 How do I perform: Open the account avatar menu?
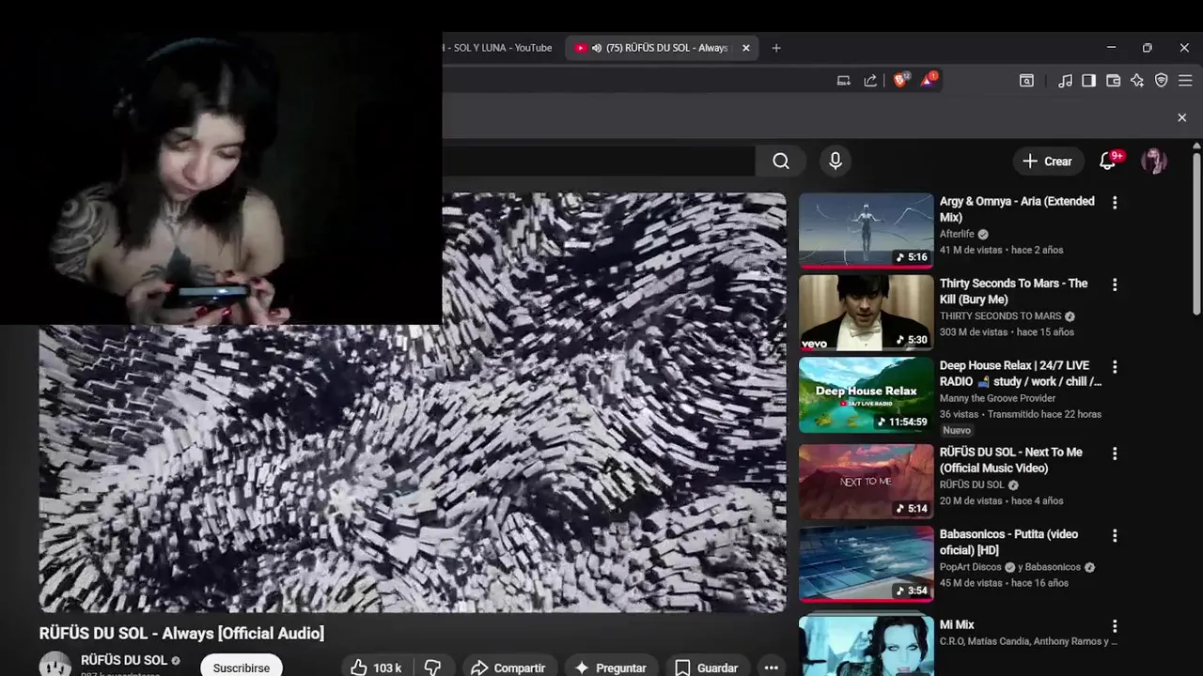(1154, 161)
